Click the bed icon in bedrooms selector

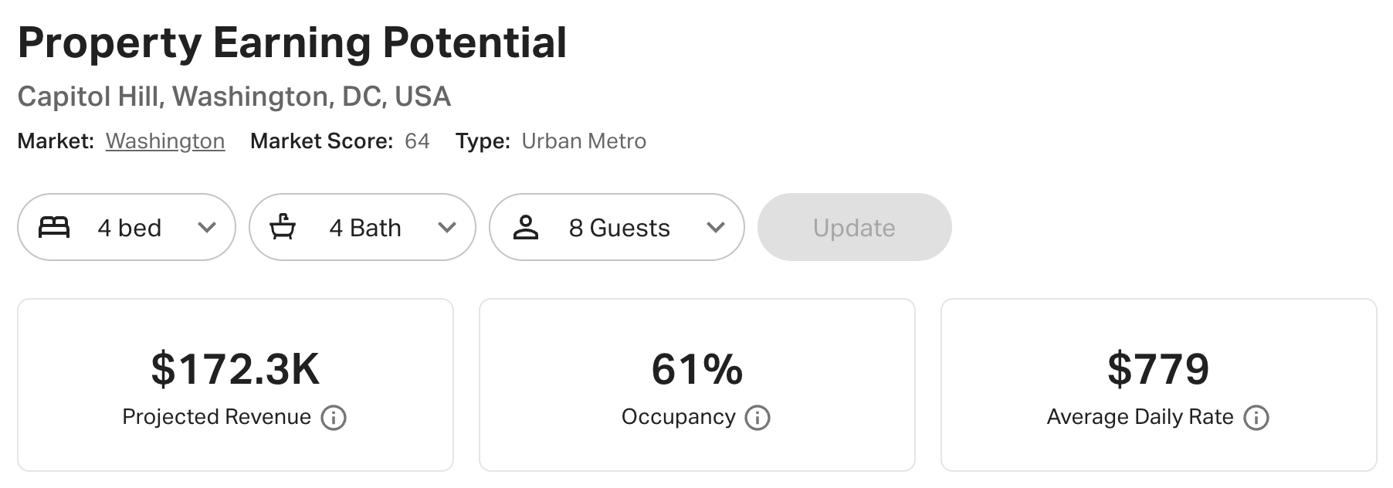(x=54, y=227)
